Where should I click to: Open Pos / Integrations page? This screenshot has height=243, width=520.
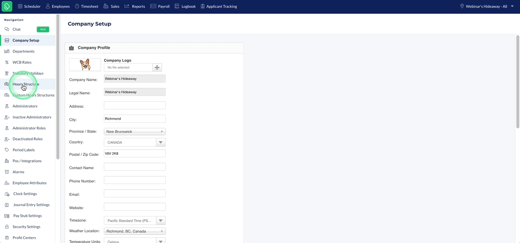tap(27, 161)
